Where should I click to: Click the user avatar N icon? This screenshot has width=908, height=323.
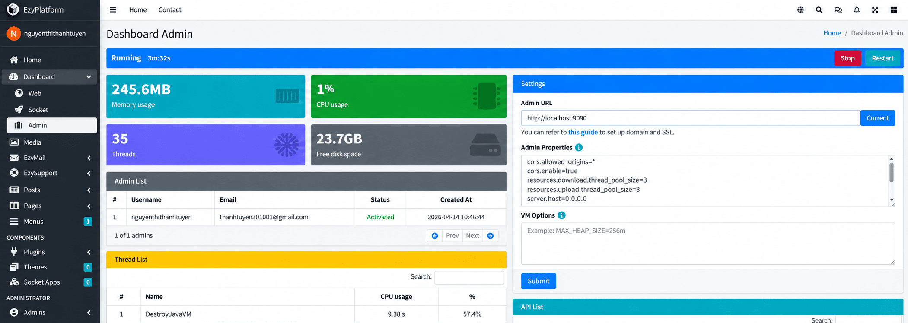[13, 33]
